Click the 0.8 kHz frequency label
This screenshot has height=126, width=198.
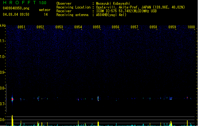[x=3, y=88]
